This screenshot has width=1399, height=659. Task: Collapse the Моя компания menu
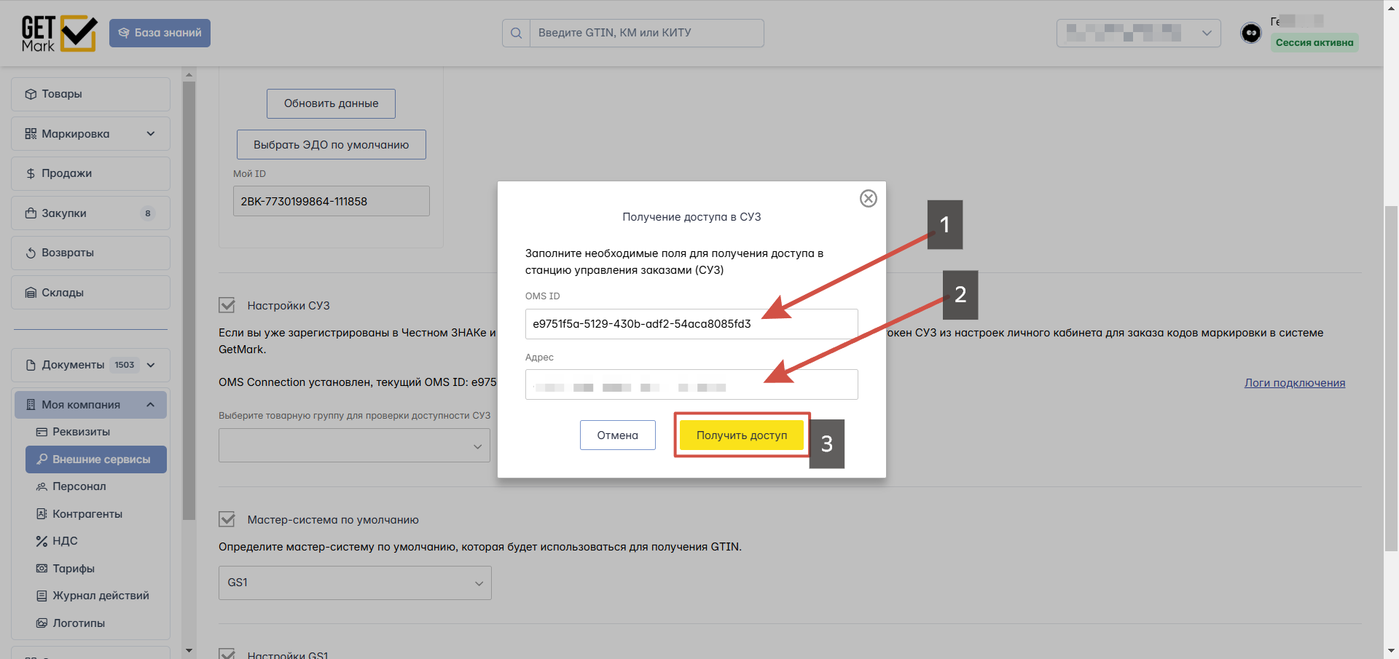91,405
